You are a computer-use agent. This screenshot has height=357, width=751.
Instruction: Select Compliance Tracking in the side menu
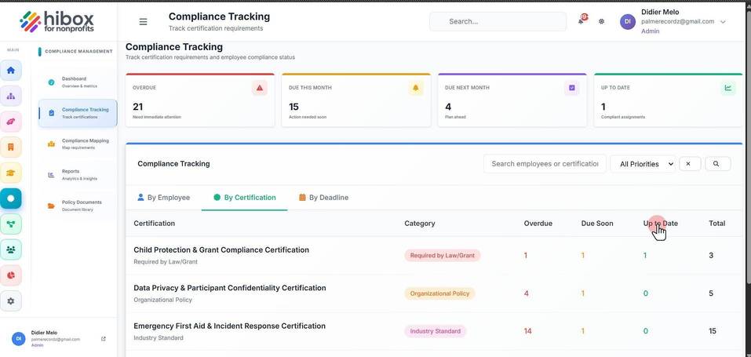pyautogui.click(x=78, y=113)
